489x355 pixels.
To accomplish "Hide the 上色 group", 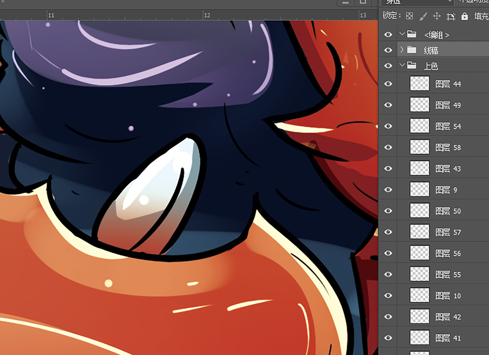I will (388, 66).
